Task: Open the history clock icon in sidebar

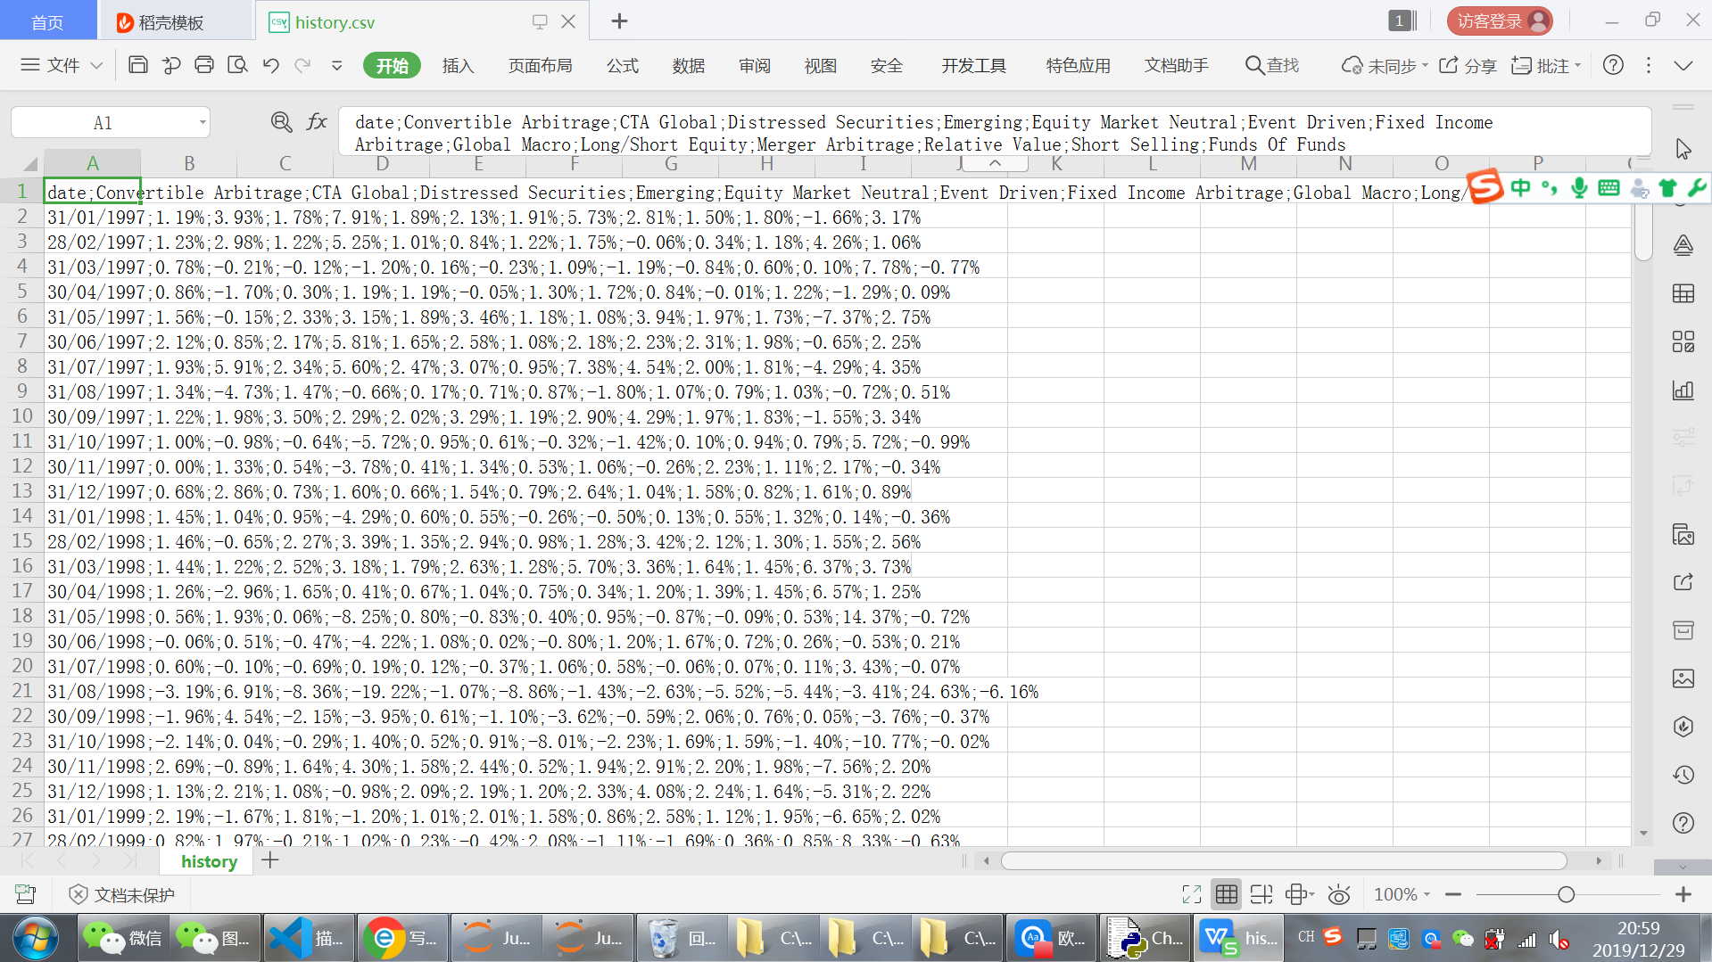Action: tap(1683, 775)
